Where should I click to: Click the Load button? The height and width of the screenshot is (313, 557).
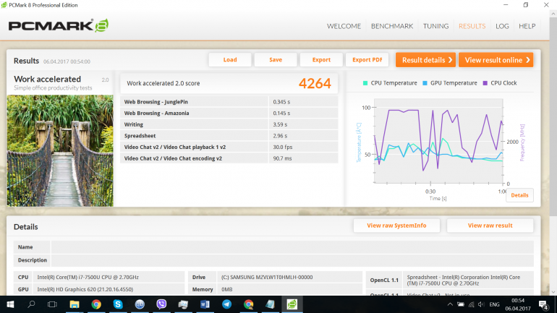pyautogui.click(x=230, y=59)
